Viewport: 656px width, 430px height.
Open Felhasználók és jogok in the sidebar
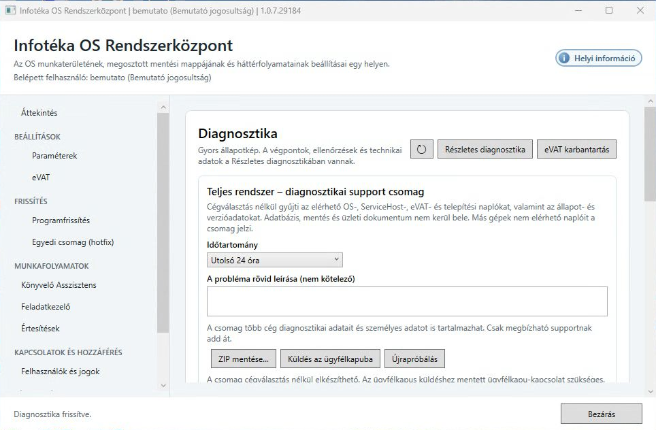click(x=61, y=371)
